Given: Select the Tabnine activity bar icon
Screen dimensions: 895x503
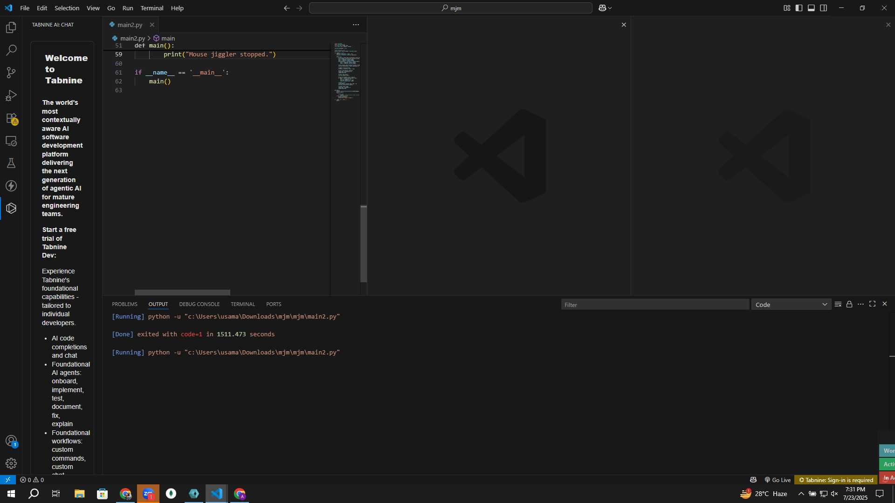Looking at the screenshot, I should pos(11,208).
